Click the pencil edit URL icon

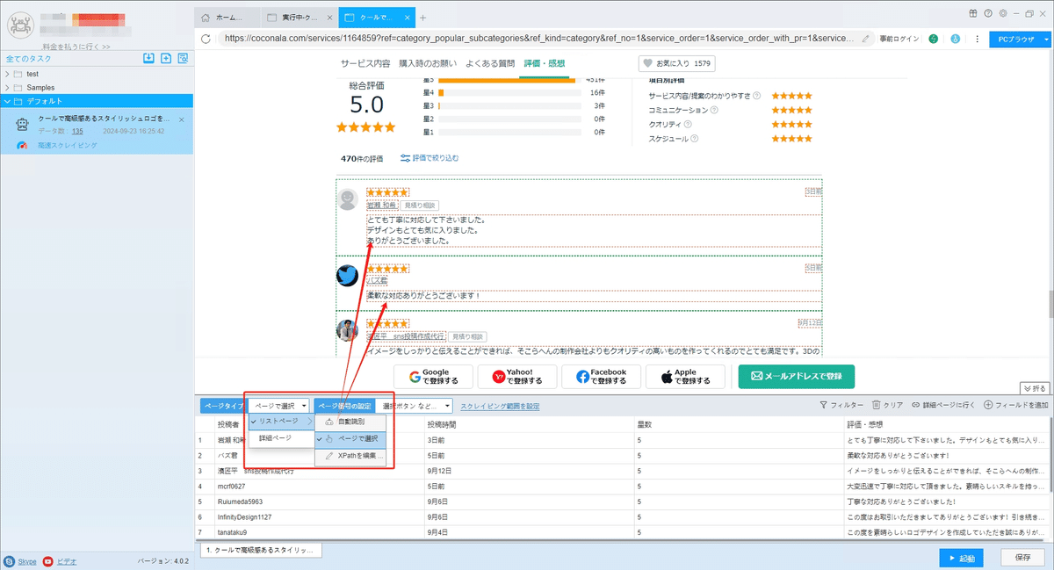point(866,39)
